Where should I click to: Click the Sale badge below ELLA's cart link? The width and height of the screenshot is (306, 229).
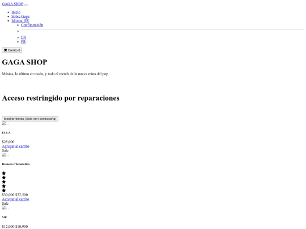pyautogui.click(x=5, y=150)
